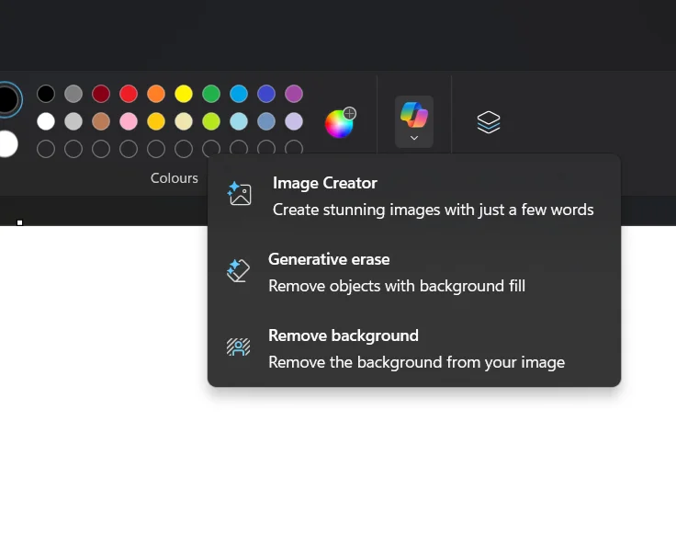Select the light yellow cream swatch
Screen dimensions: 676x557
point(184,121)
